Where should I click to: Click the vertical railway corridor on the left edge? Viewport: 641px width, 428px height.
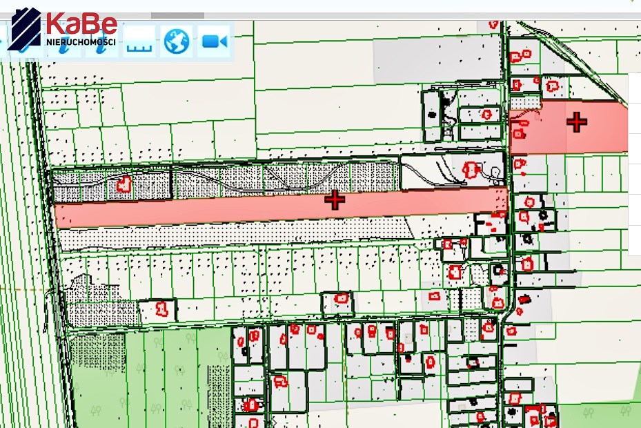(x=21, y=242)
